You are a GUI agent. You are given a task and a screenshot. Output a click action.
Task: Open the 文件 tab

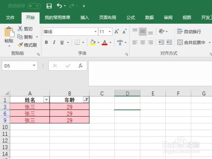[10, 17]
